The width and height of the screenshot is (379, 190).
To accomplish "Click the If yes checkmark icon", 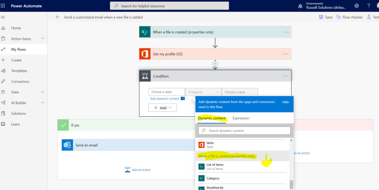I will coord(63,125).
